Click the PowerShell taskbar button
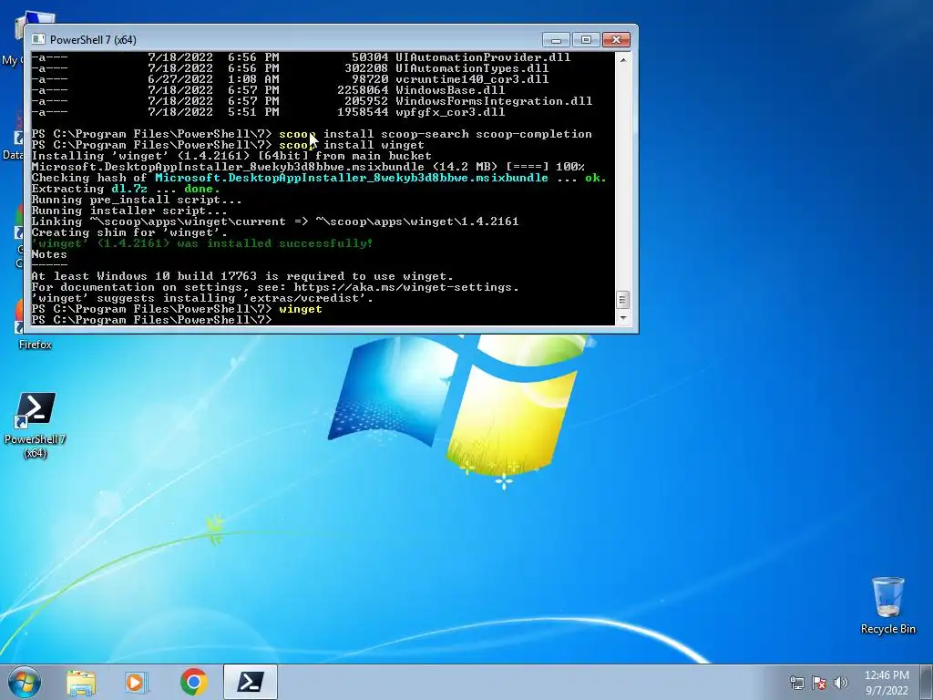This screenshot has height=700, width=933. [251, 682]
